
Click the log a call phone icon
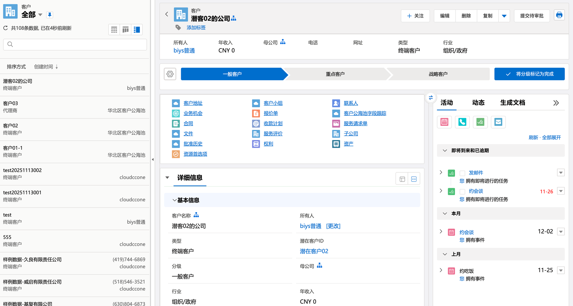pyautogui.click(x=462, y=122)
